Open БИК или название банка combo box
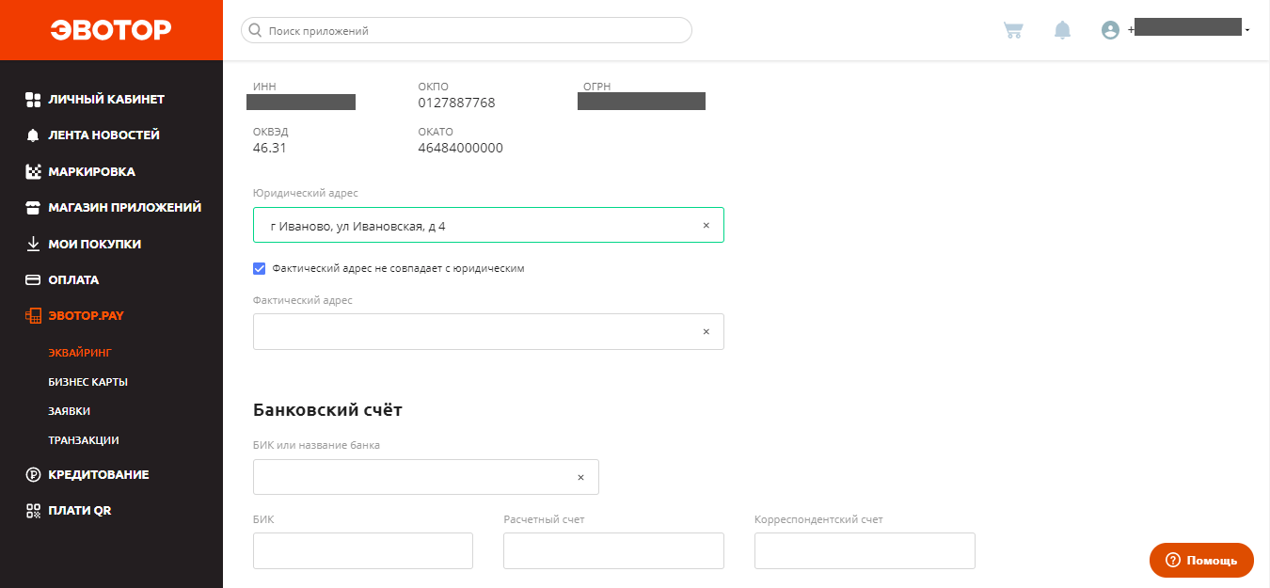Viewport: 1270px width, 588px height. pyautogui.click(x=426, y=477)
